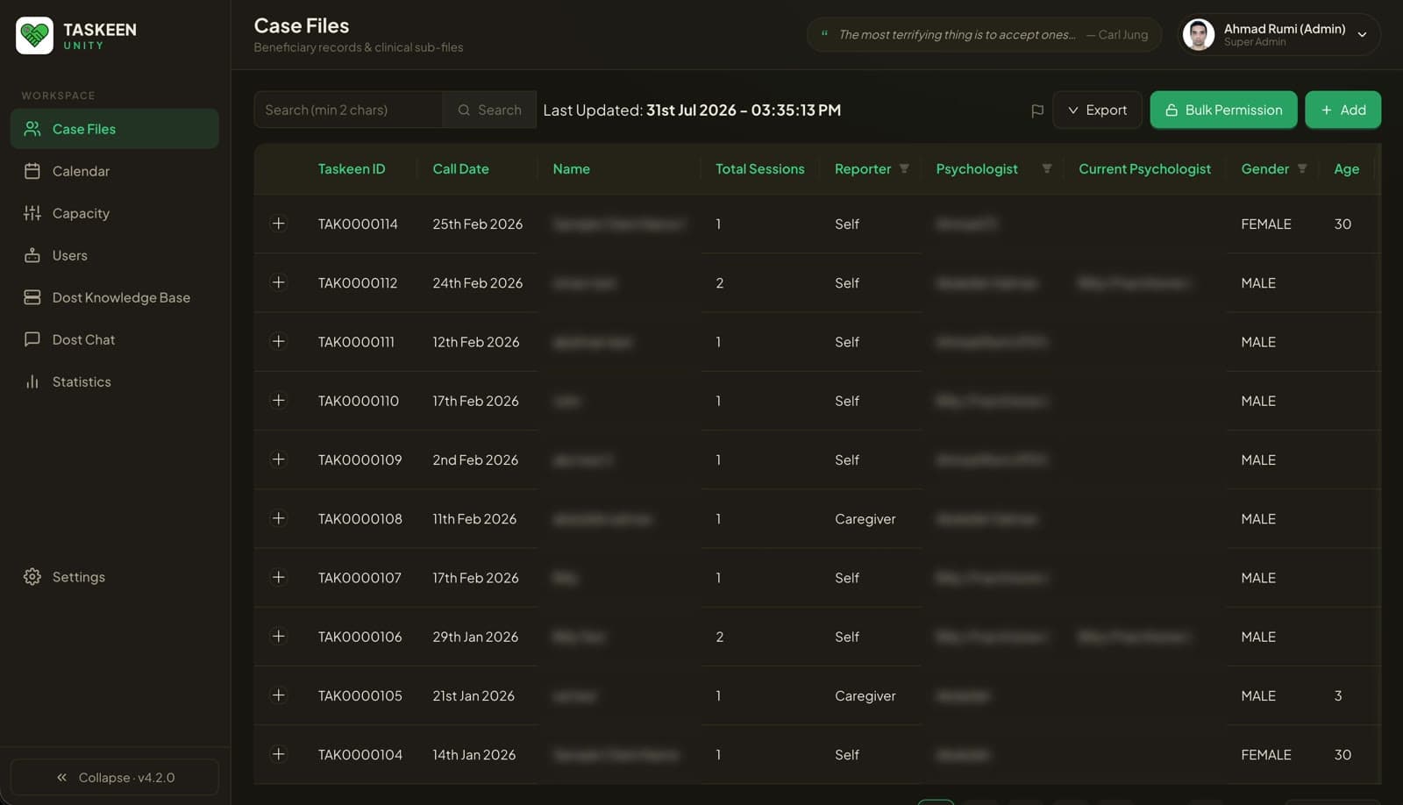1403x805 pixels.
Task: Open Case Files in sidebar
Action: [115, 129]
